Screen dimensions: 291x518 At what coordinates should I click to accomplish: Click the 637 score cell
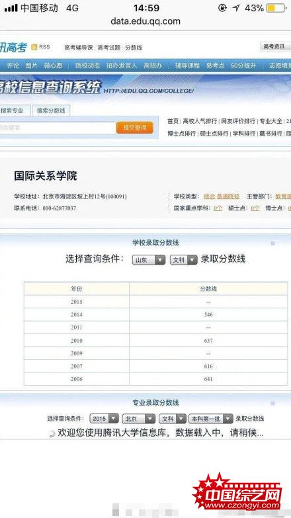point(208,341)
